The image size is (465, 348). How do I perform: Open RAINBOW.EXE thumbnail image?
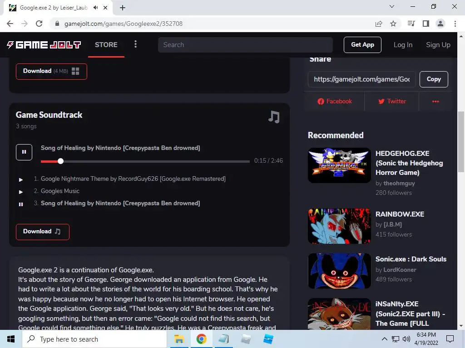tap(339, 226)
